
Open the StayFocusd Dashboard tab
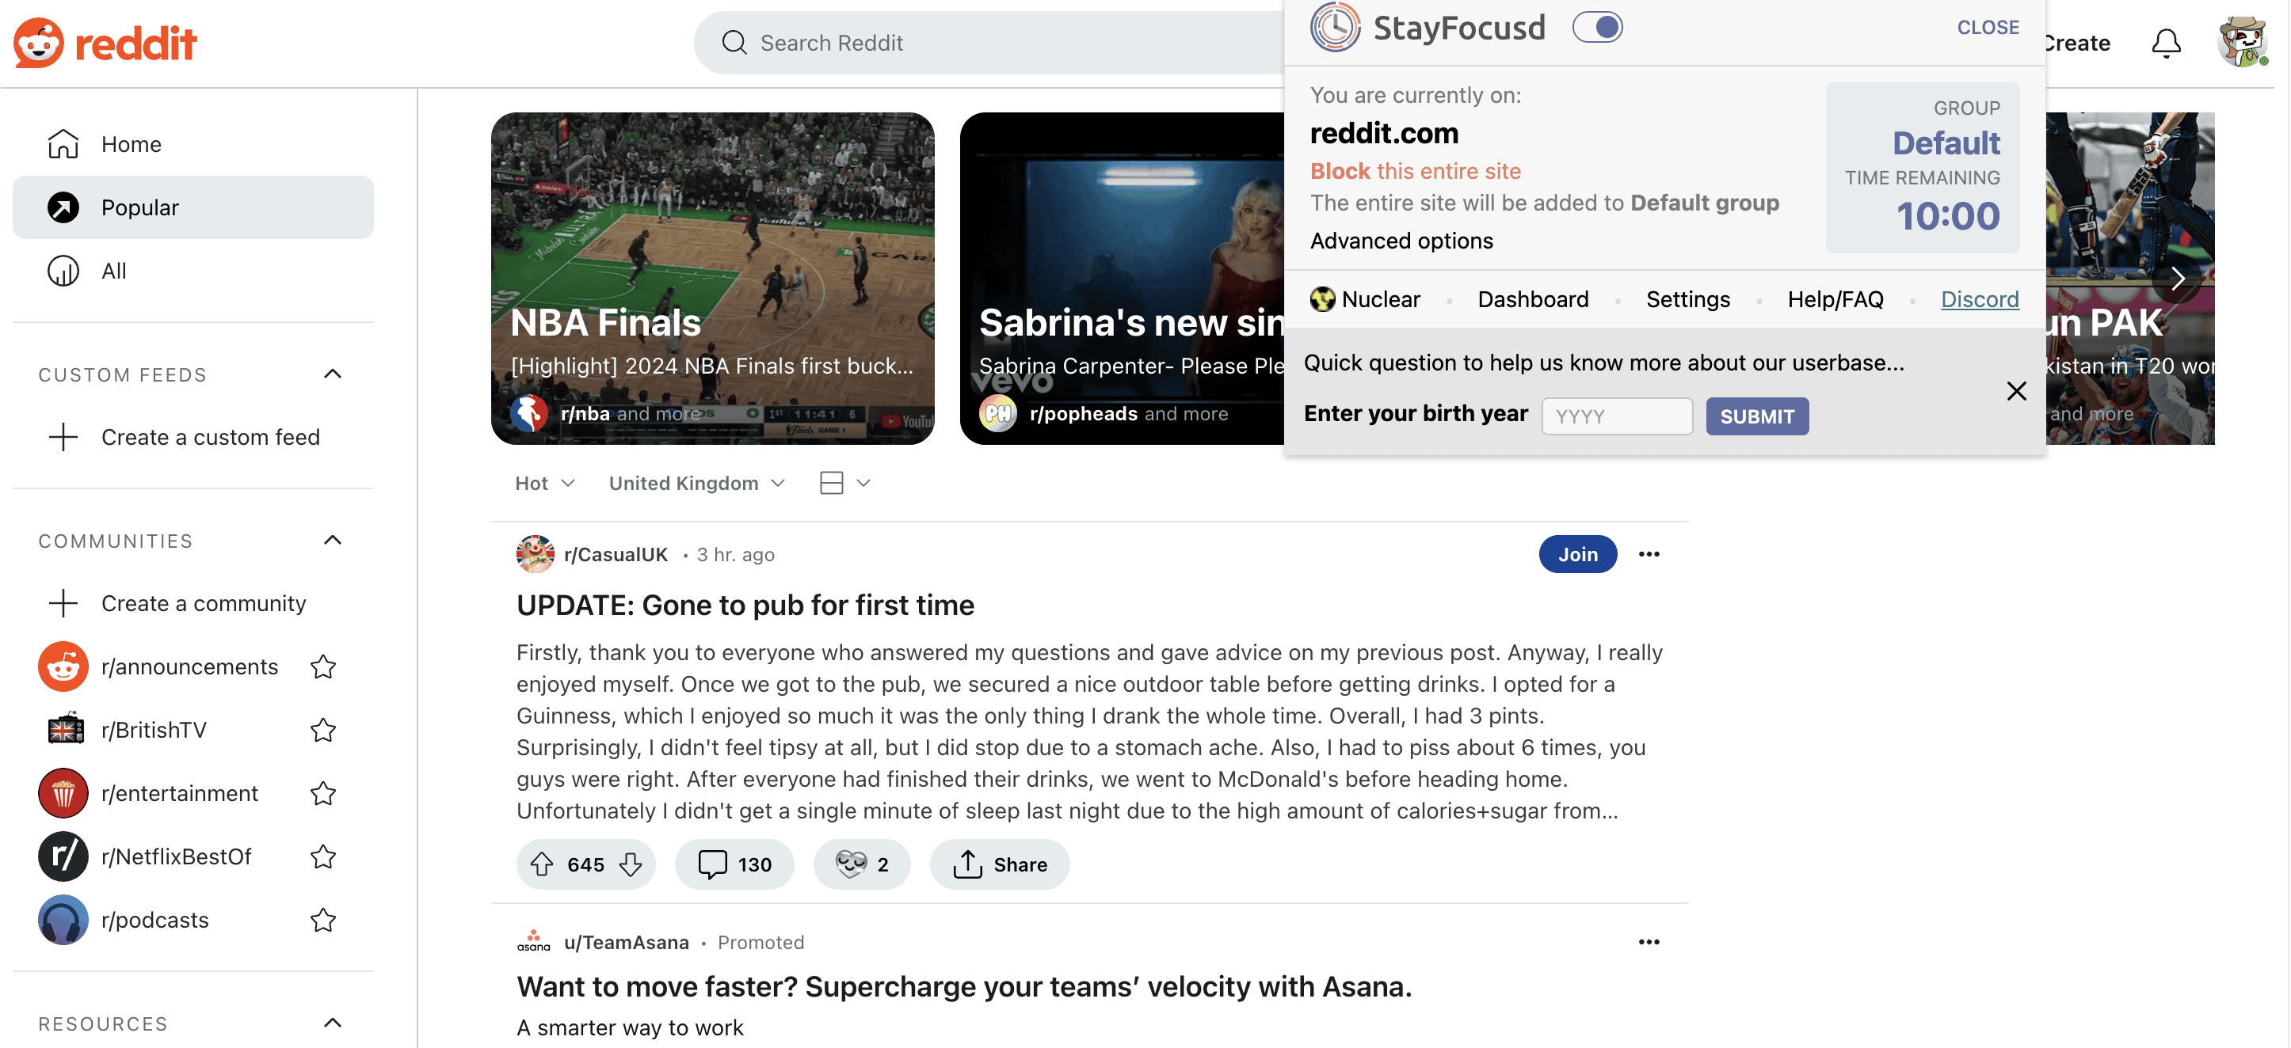[1532, 299]
